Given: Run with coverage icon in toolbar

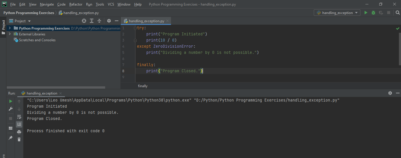Looking at the screenshot, I should [x=381, y=13].
